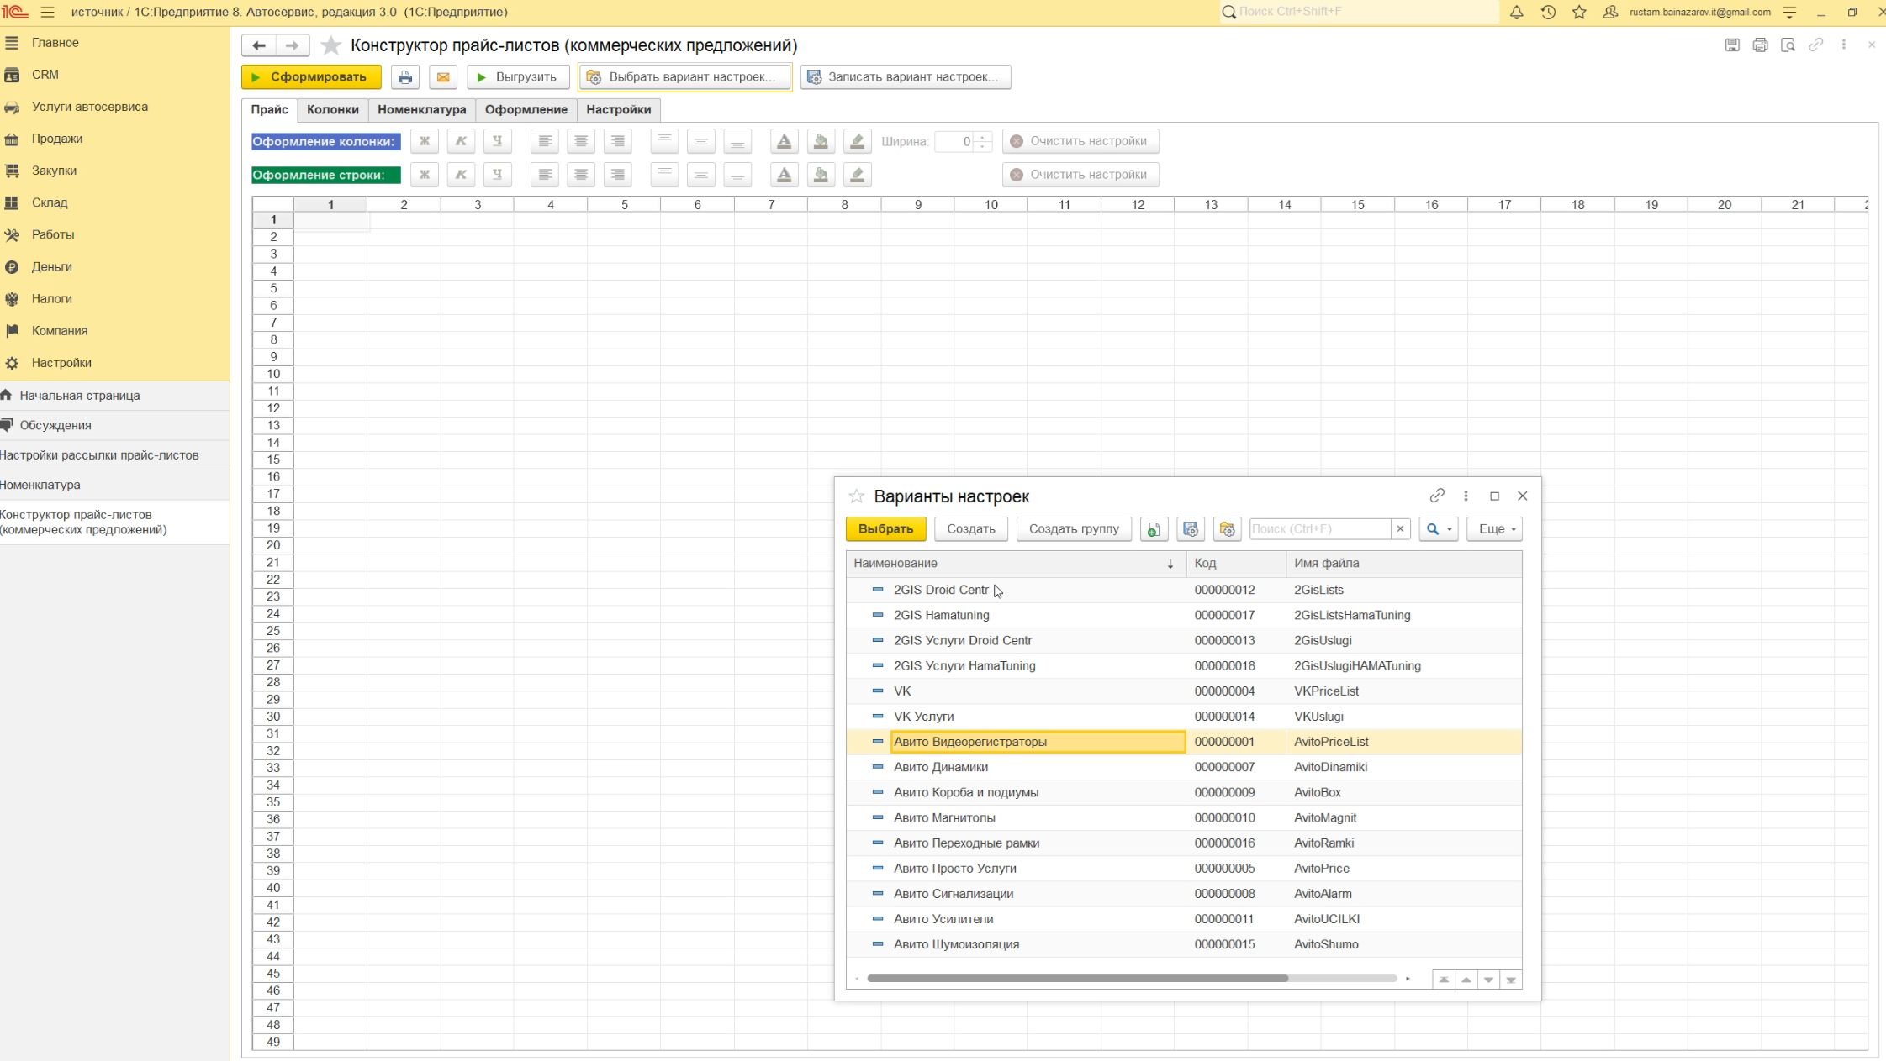Pick text color for column formatting

tap(785, 141)
